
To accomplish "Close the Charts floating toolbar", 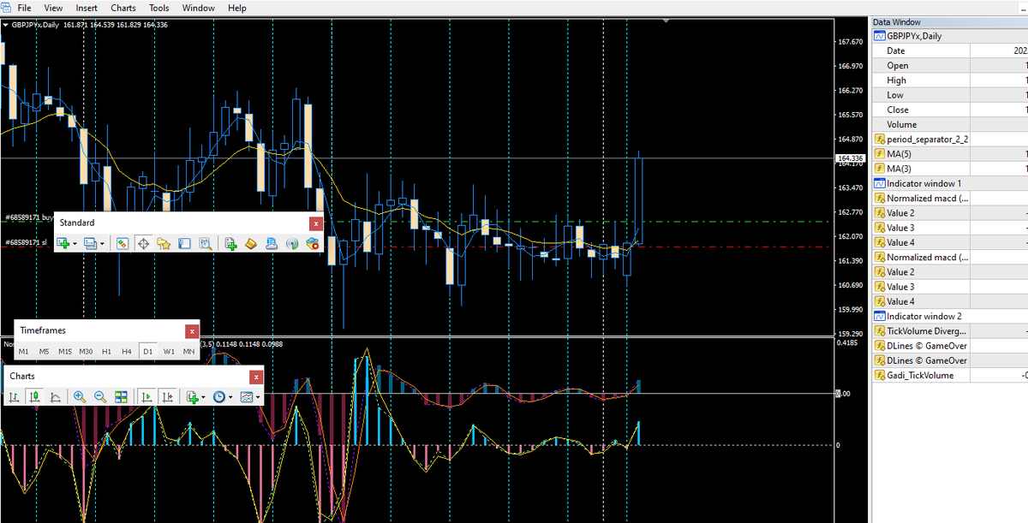I will coord(256,377).
